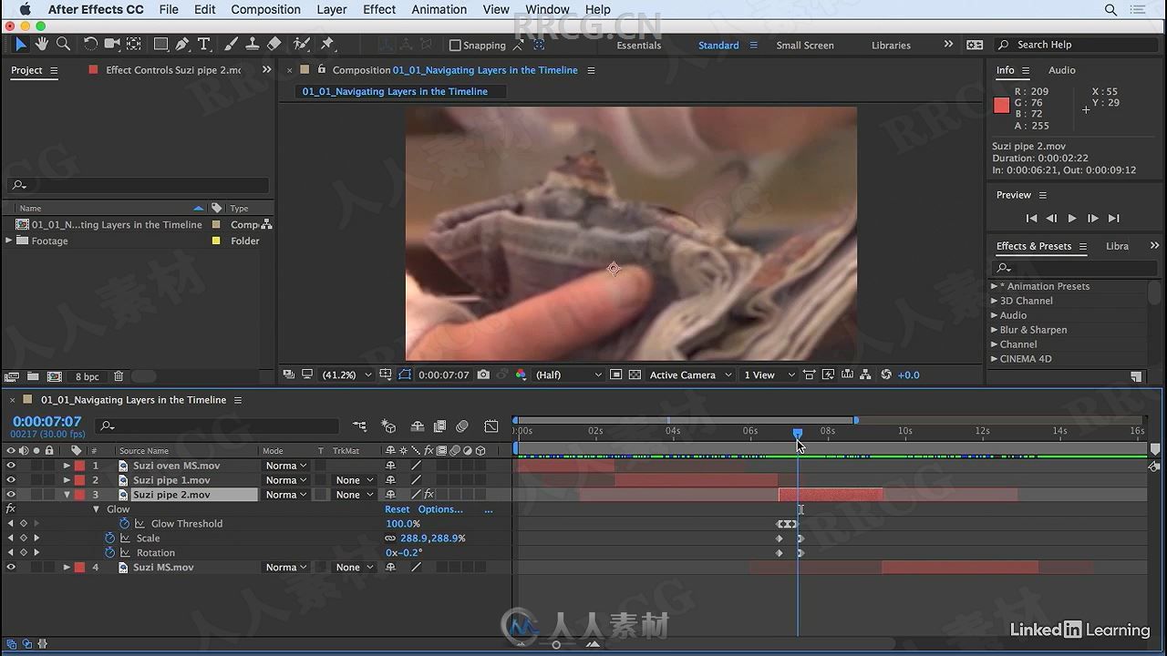The image size is (1167, 656).
Task: Open the channel and color management icon
Action: pyautogui.click(x=521, y=374)
